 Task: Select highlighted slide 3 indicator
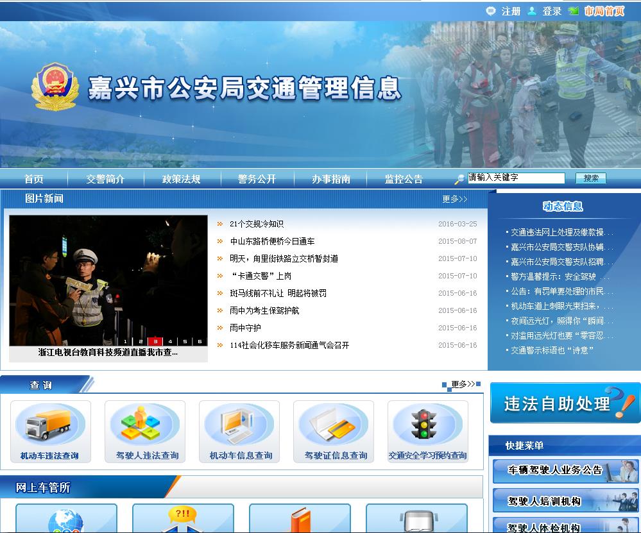pyautogui.click(x=155, y=341)
